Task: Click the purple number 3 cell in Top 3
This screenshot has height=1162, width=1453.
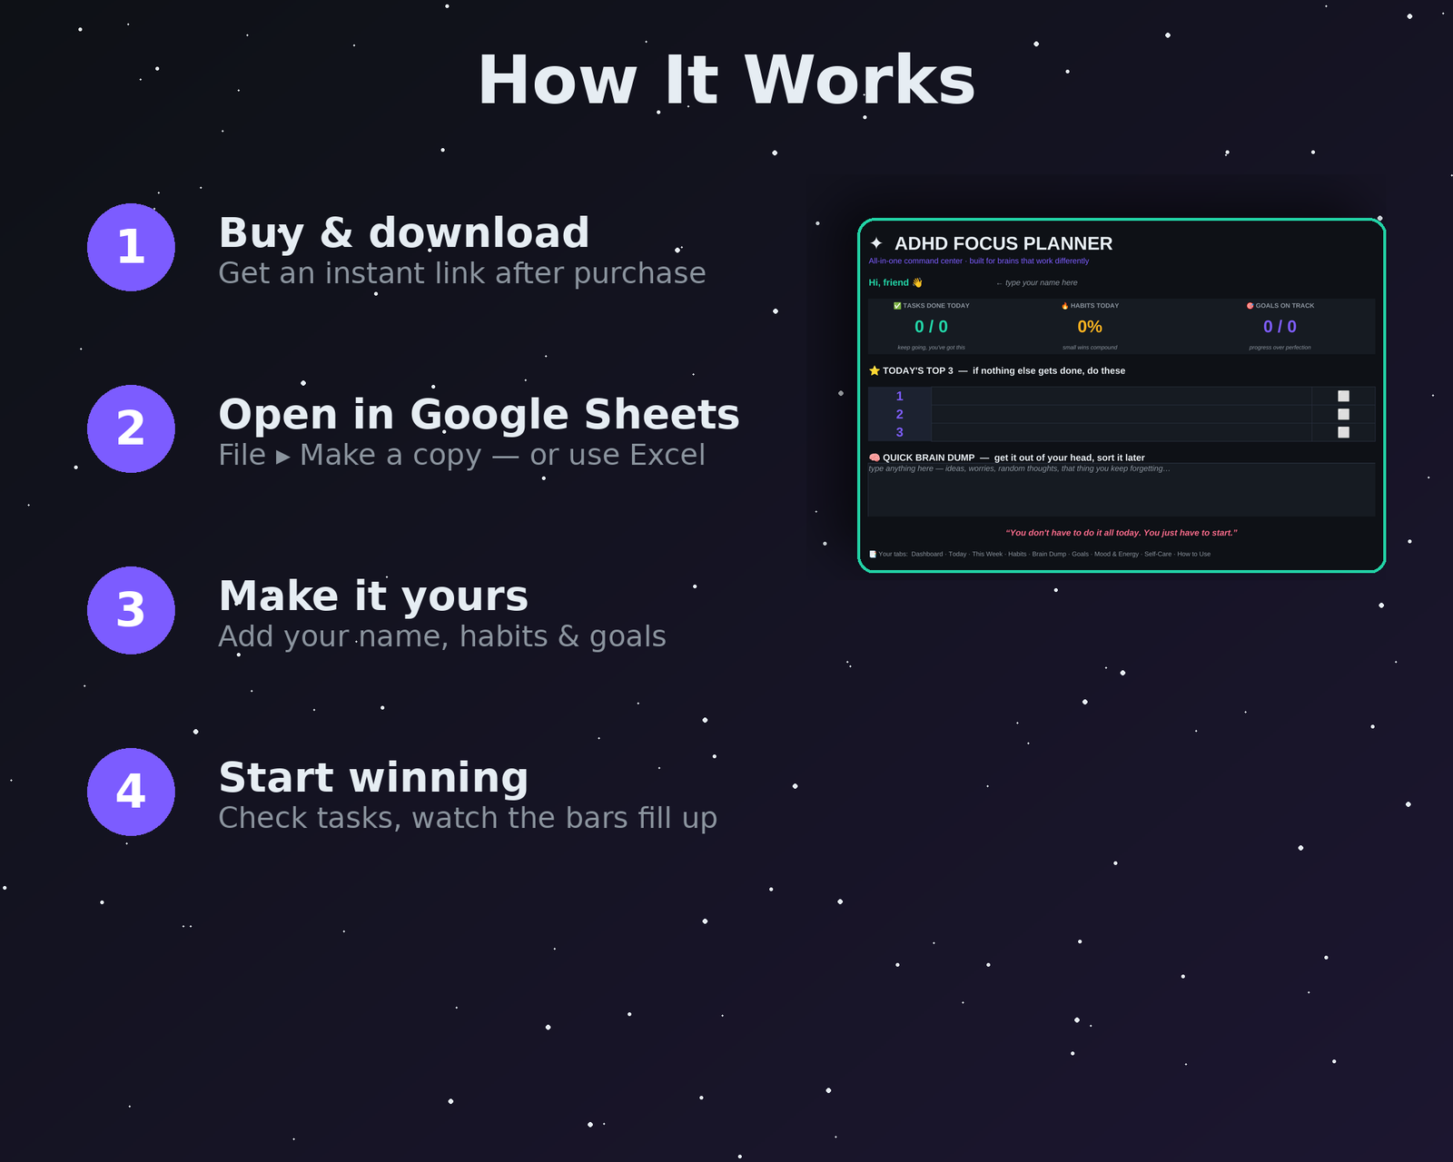Action: [900, 432]
